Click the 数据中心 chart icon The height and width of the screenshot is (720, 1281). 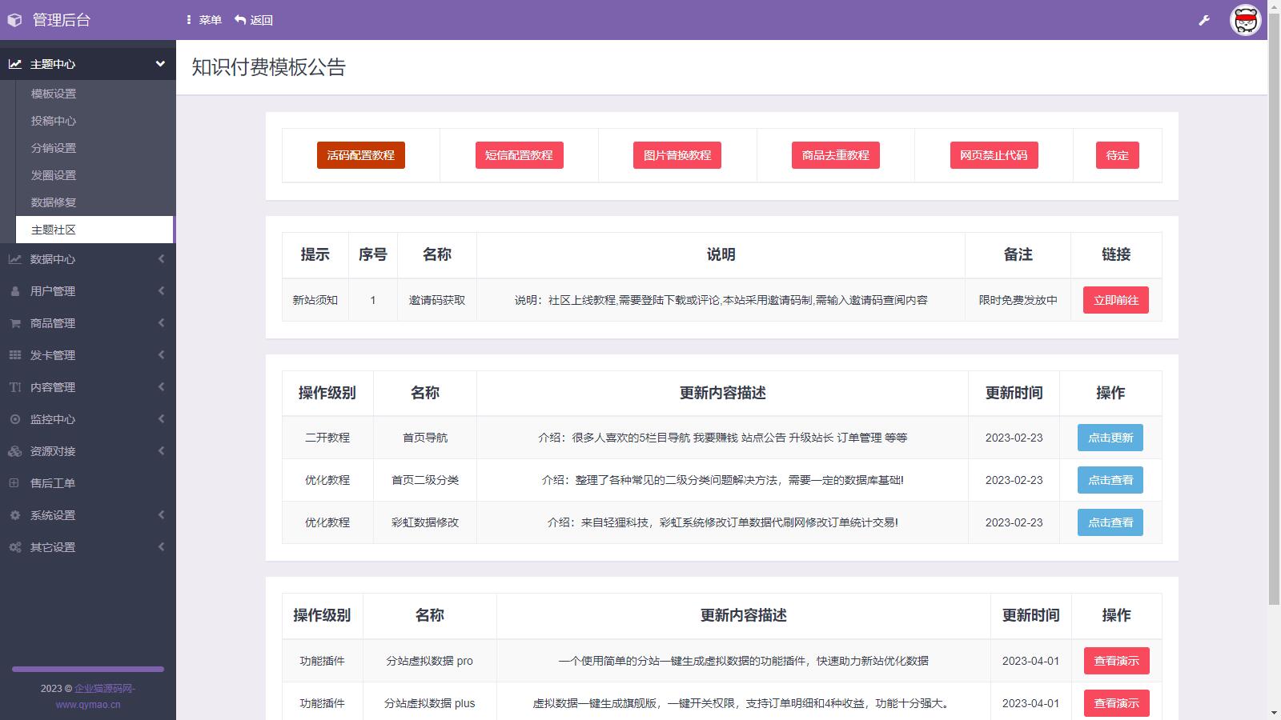click(14, 259)
